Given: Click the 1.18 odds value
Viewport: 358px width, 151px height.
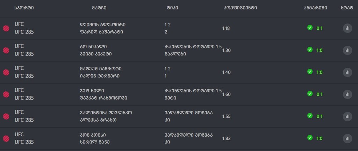Looking at the screenshot, I should pyautogui.click(x=226, y=28).
